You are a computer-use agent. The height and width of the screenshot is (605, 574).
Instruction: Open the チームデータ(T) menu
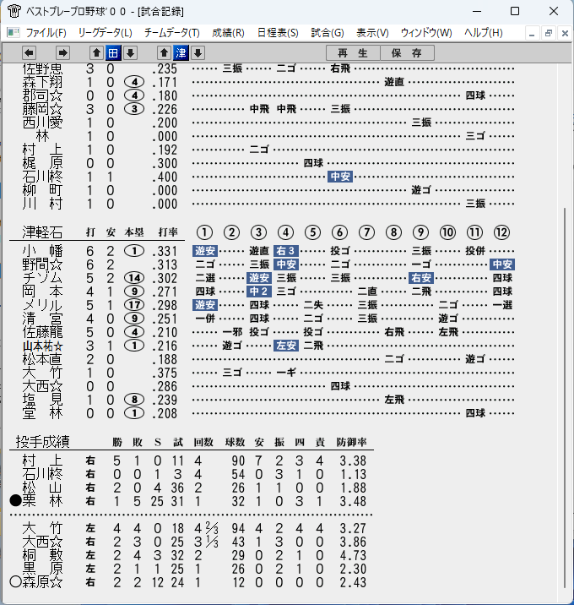tap(172, 33)
